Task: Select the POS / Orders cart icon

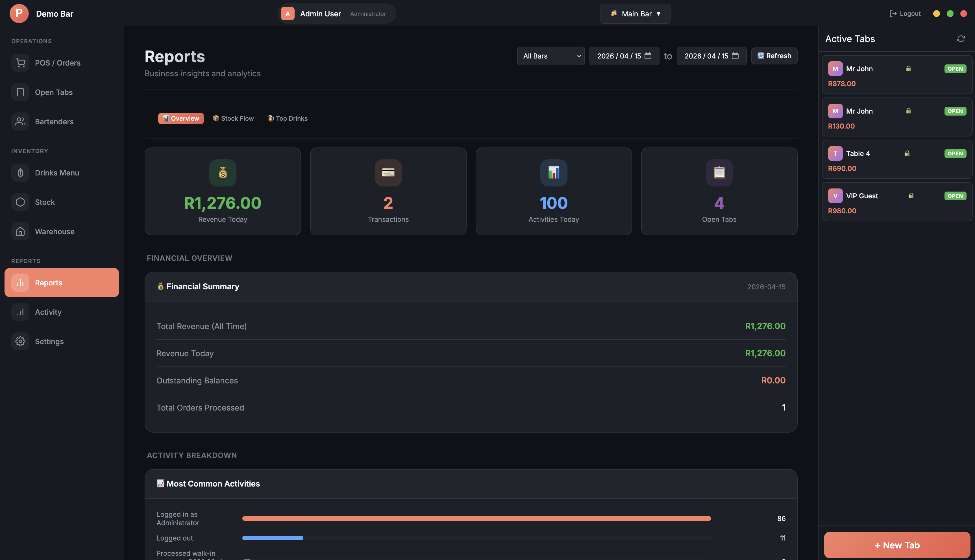Action: click(20, 63)
